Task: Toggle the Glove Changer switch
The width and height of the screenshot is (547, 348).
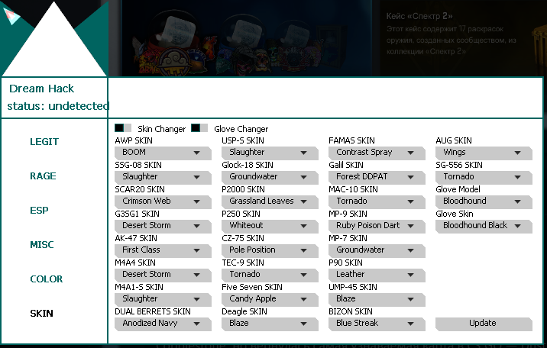Action: pos(199,128)
